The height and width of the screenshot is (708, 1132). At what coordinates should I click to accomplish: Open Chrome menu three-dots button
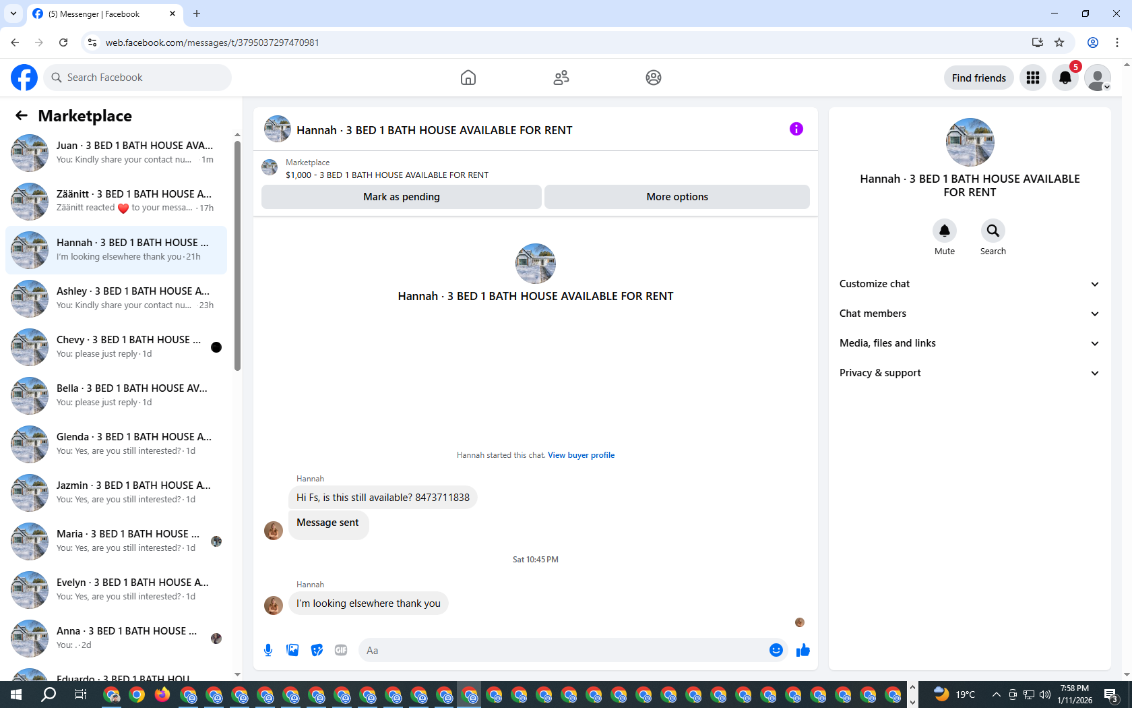point(1117,42)
